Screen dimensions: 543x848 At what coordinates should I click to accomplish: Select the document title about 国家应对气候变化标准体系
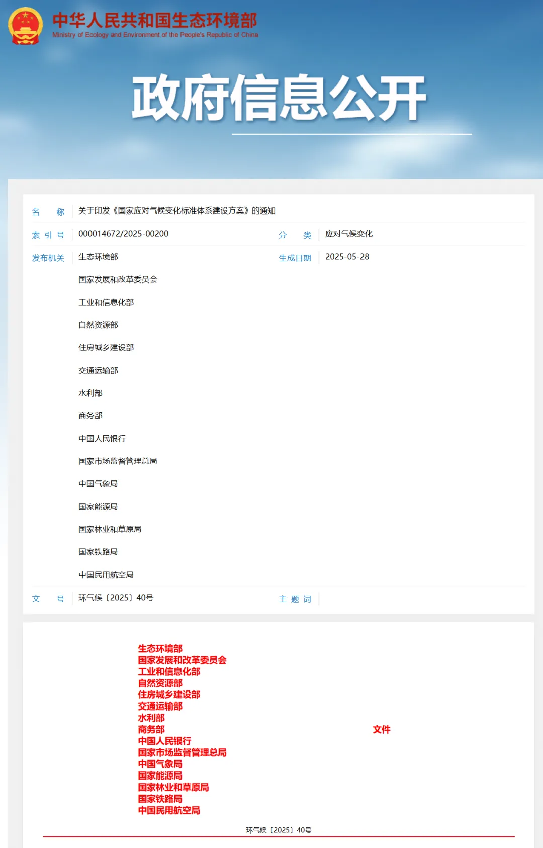point(177,210)
